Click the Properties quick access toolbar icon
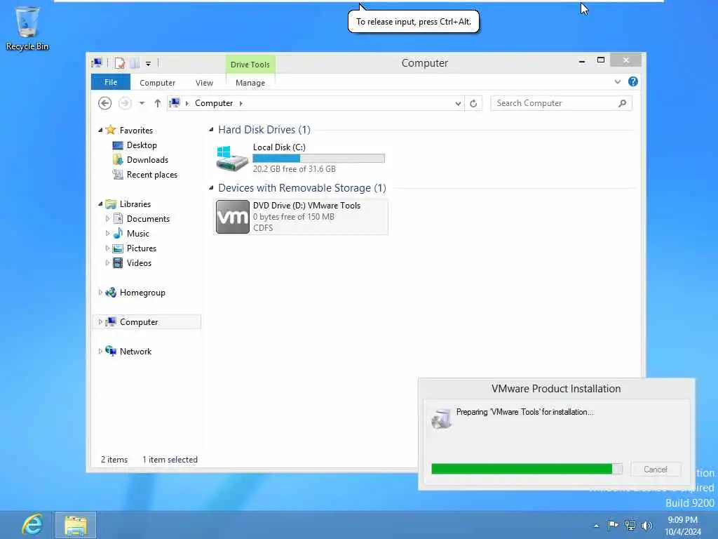 tap(120, 63)
